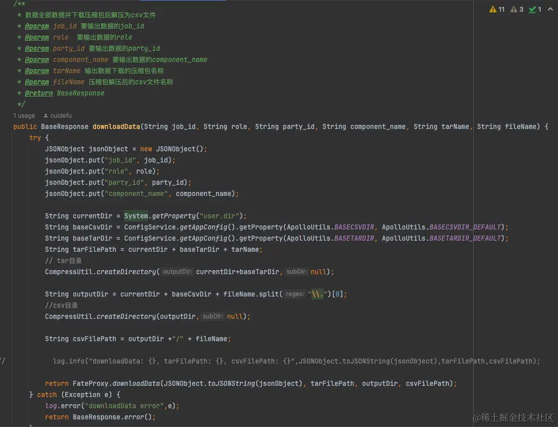Click the "user.dir" string literal
The image size is (558, 427).
point(219,216)
